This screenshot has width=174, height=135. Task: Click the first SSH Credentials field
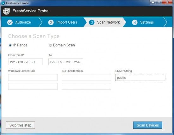click(86, 77)
